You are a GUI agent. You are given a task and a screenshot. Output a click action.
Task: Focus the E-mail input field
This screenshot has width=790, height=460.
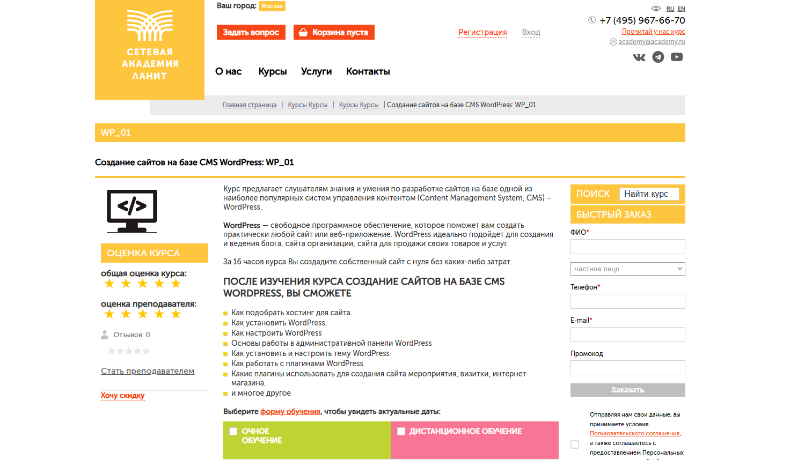(628, 335)
